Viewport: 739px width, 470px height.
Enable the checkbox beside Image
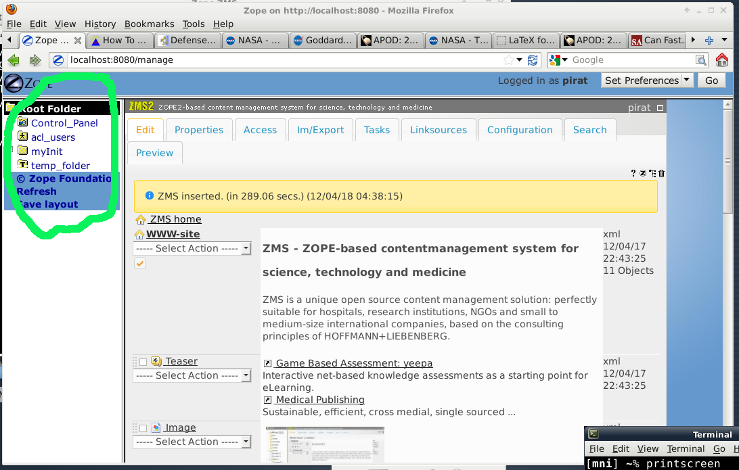141,427
